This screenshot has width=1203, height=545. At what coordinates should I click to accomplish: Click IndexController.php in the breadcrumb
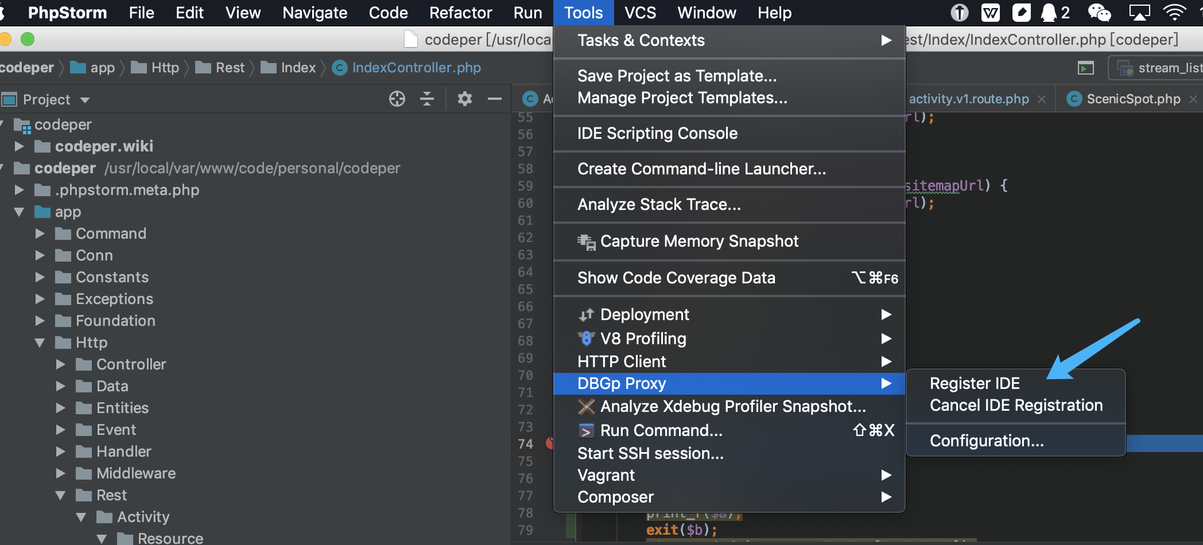coord(416,68)
